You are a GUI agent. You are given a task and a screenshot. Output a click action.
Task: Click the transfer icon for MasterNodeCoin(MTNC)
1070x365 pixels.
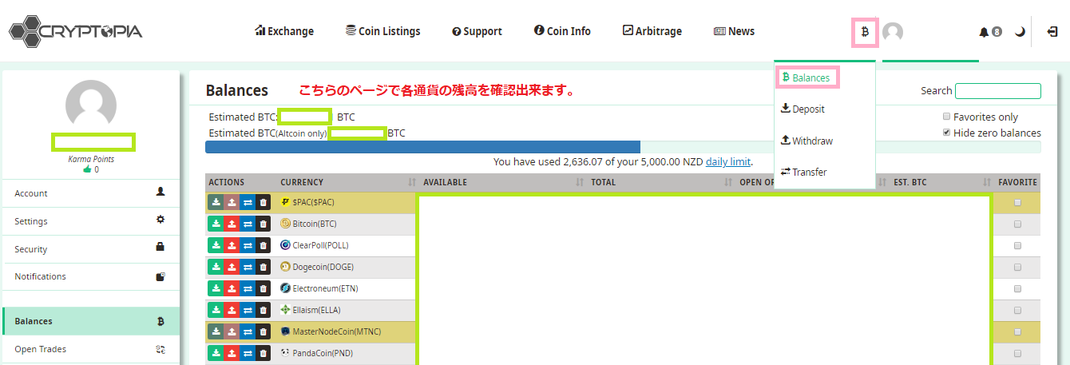248,331
